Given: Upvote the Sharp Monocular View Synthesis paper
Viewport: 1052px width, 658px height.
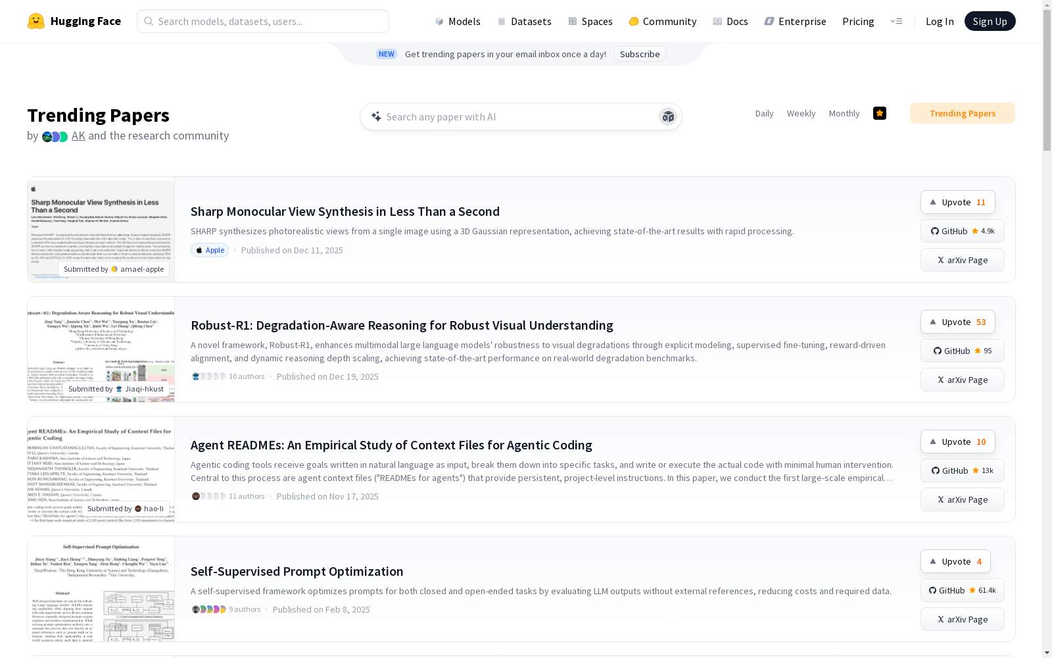Looking at the screenshot, I should click(x=957, y=202).
